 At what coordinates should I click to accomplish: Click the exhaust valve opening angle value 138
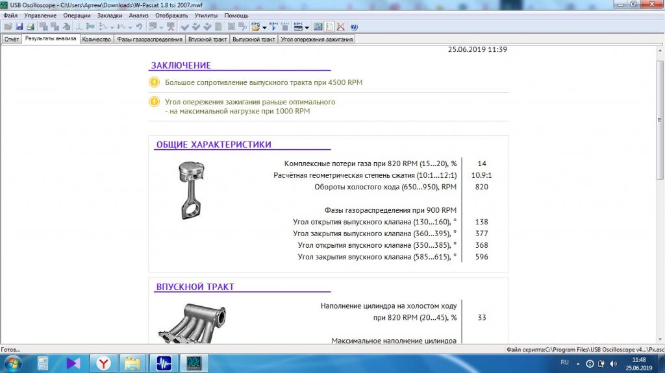[x=481, y=222]
